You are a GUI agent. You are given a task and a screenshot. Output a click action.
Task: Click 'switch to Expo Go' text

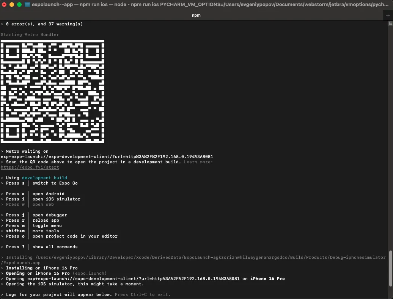(x=55, y=183)
